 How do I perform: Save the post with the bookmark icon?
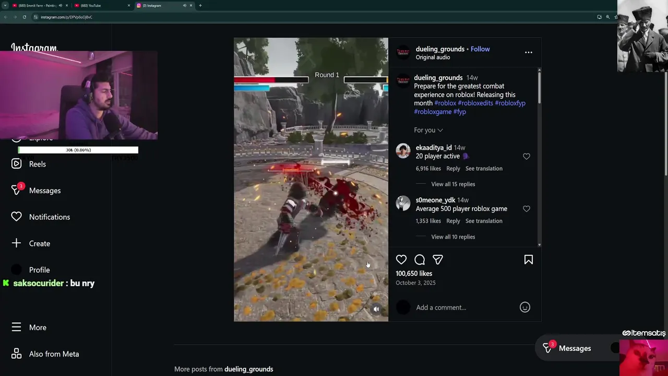[x=528, y=260]
